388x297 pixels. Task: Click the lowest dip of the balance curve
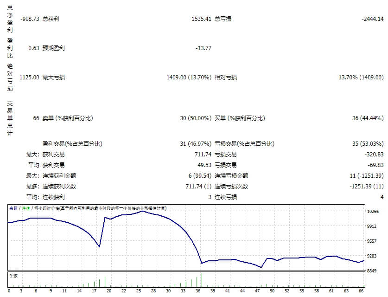tap(261, 267)
